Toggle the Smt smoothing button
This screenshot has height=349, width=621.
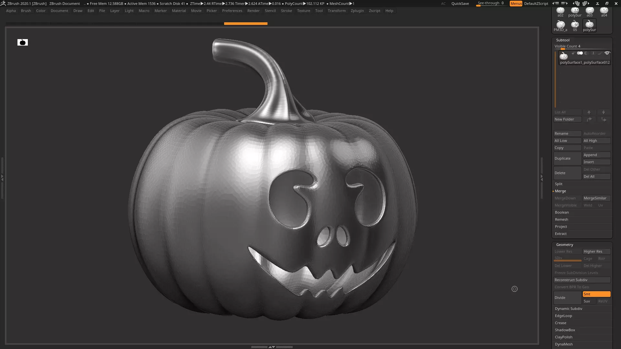596,294
